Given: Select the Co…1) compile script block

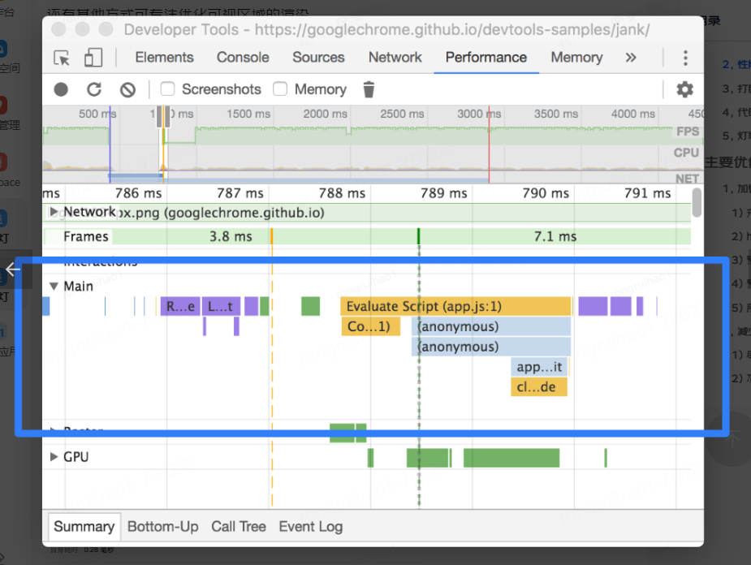Looking at the screenshot, I should point(371,326).
